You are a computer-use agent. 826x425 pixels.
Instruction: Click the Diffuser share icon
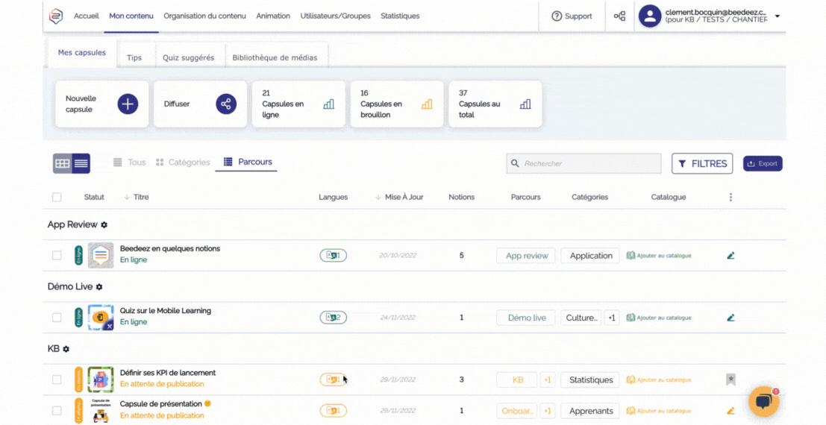coord(226,104)
